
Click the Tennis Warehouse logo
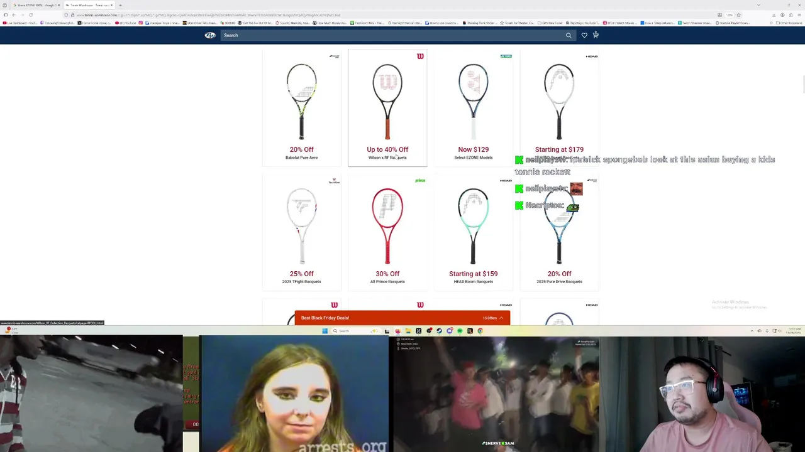pos(210,35)
